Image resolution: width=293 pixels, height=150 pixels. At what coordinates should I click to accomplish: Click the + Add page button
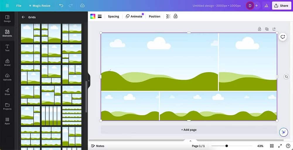[x=189, y=130]
